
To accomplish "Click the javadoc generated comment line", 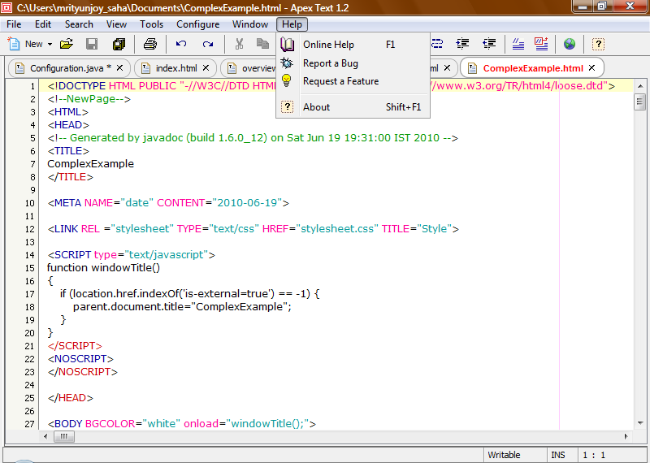I will pos(253,138).
